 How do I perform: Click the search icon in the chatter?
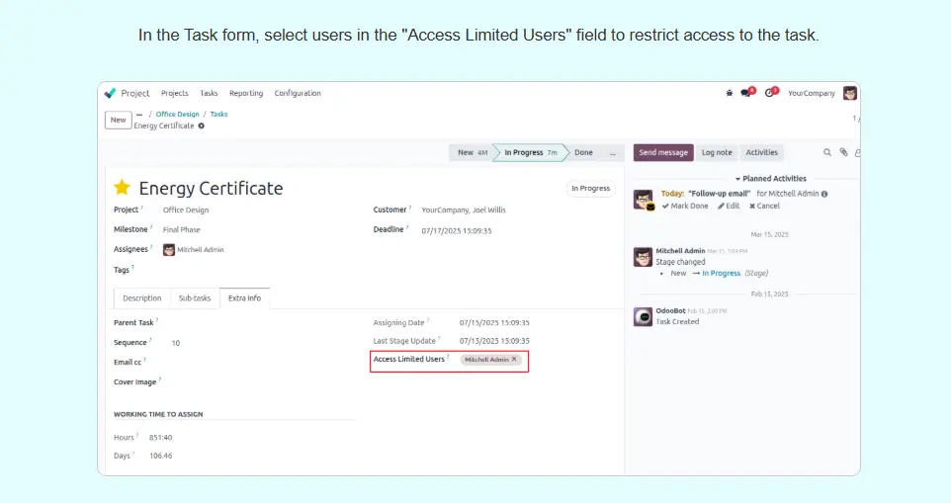827,152
